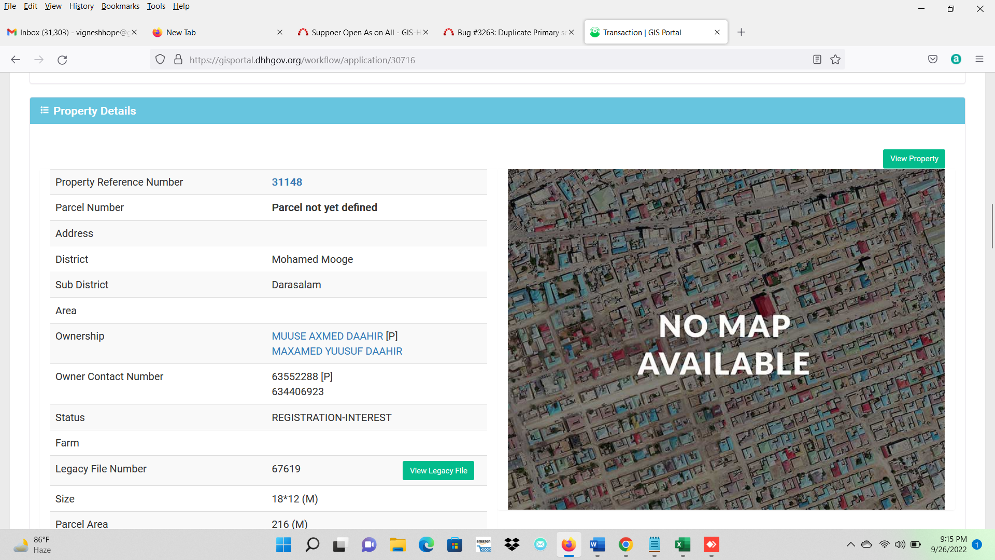Open a new browser tab
Image resolution: width=995 pixels, height=560 pixels.
click(742, 32)
